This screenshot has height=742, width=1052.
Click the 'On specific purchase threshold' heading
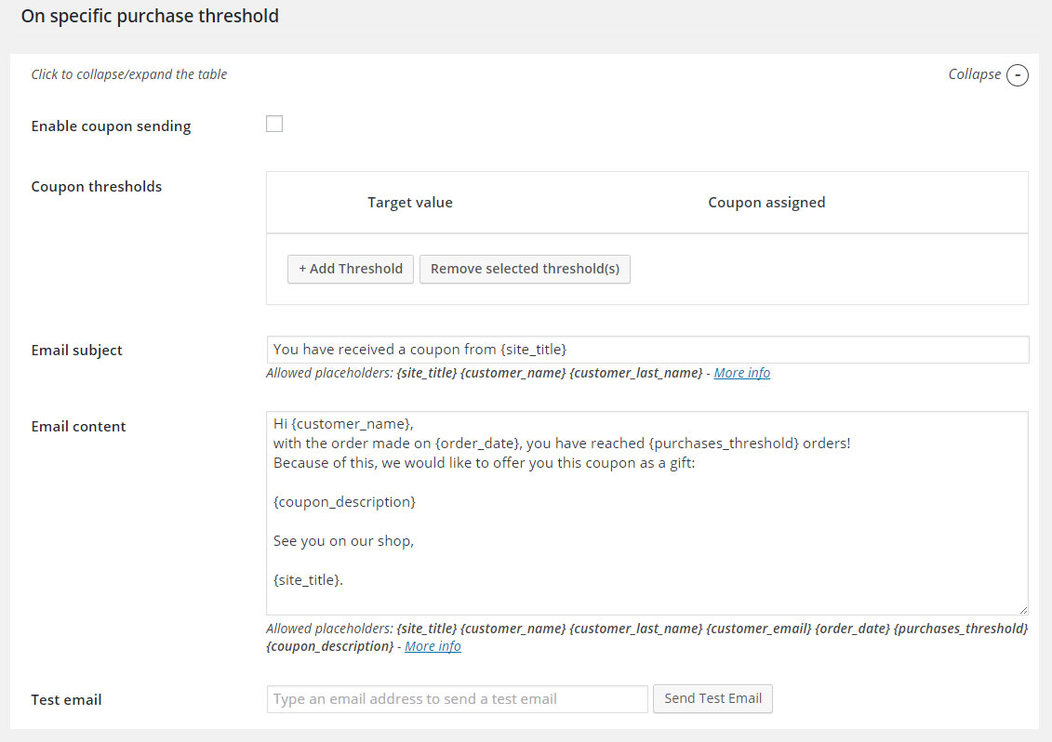click(x=150, y=17)
